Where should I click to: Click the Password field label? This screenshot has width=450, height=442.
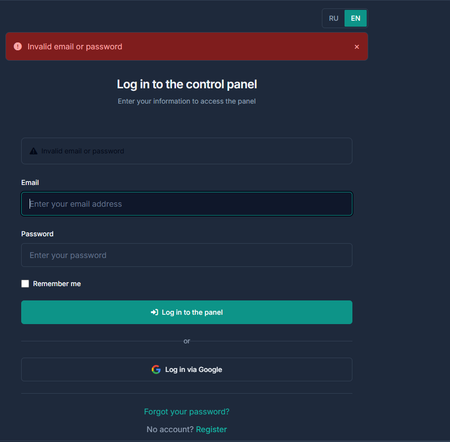point(37,234)
